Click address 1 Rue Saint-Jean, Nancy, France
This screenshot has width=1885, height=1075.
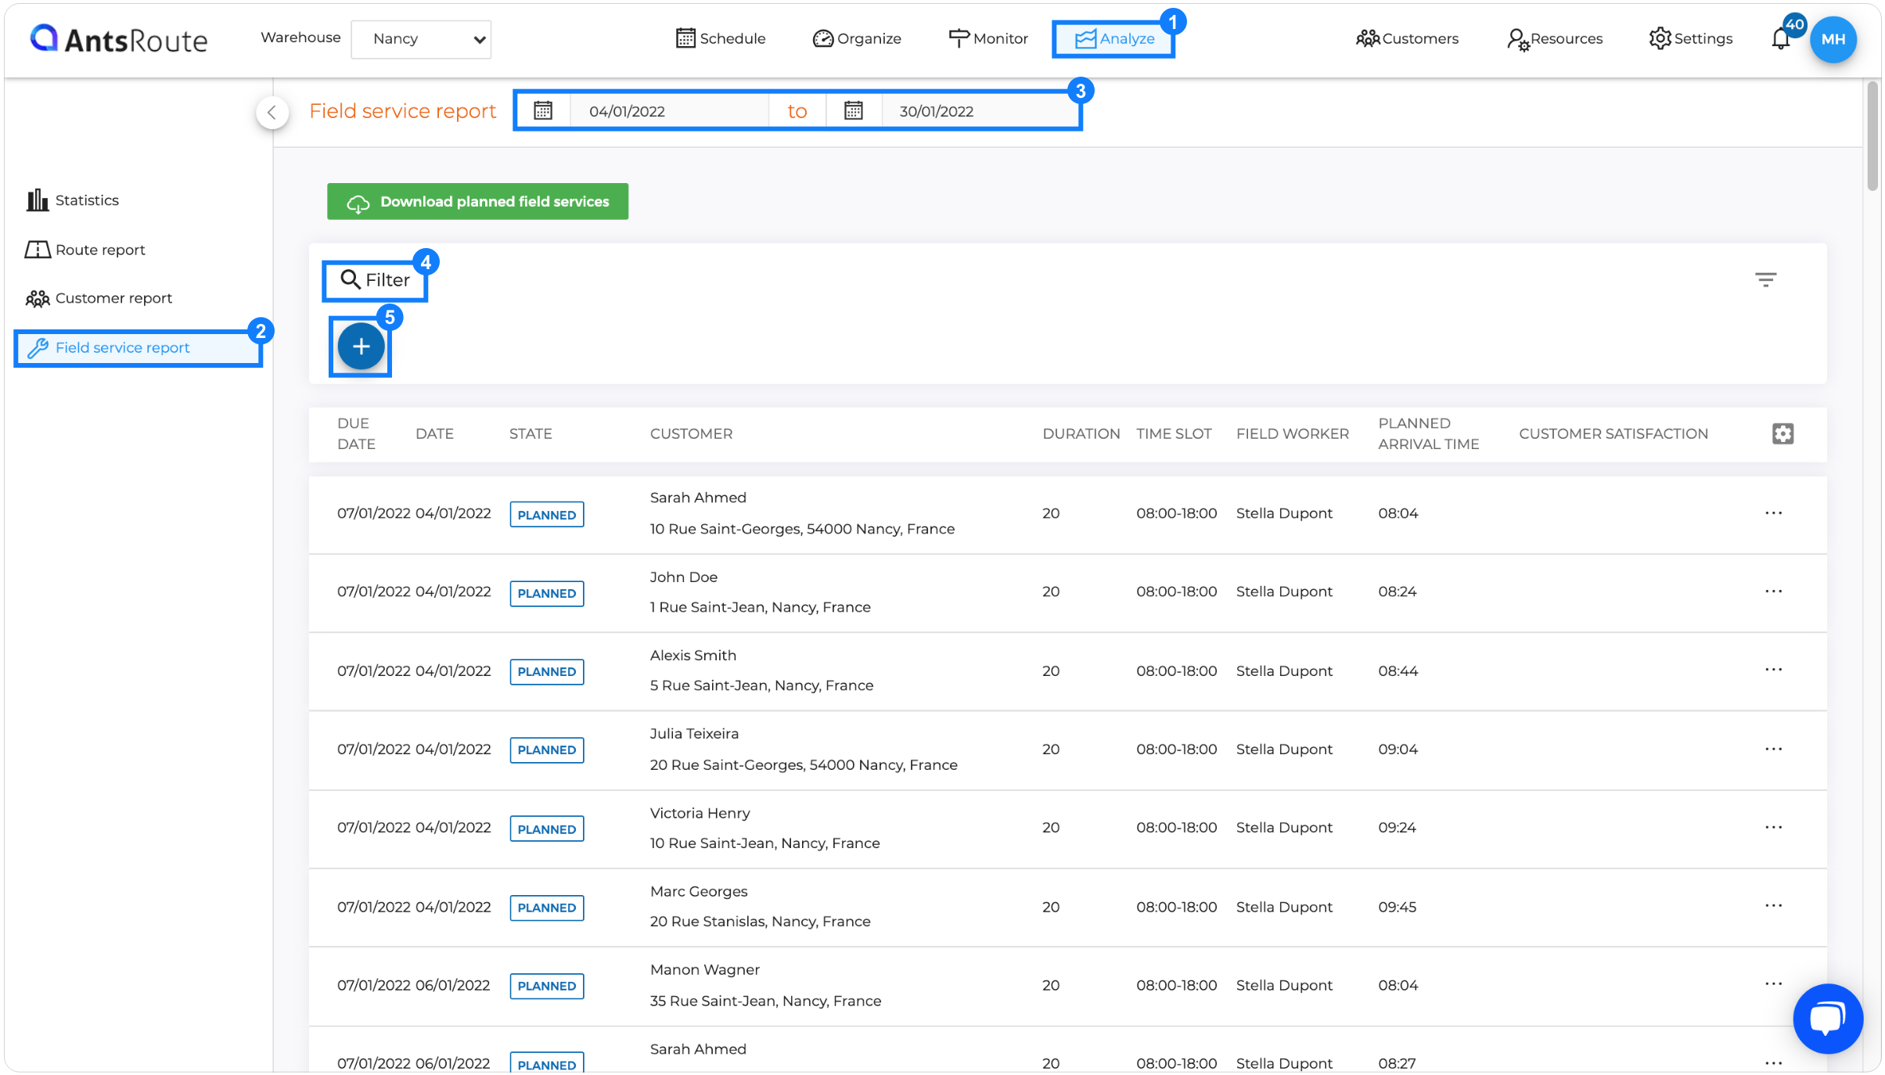[x=760, y=607]
